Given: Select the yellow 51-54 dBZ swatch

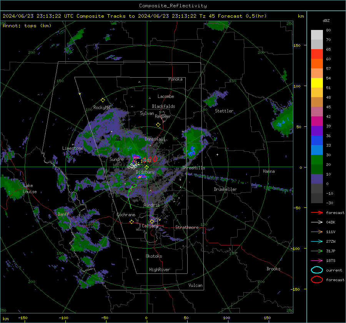Looking at the screenshot, I should 317,83.
